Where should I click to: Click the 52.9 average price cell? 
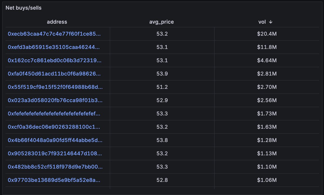pyautogui.click(x=162, y=100)
